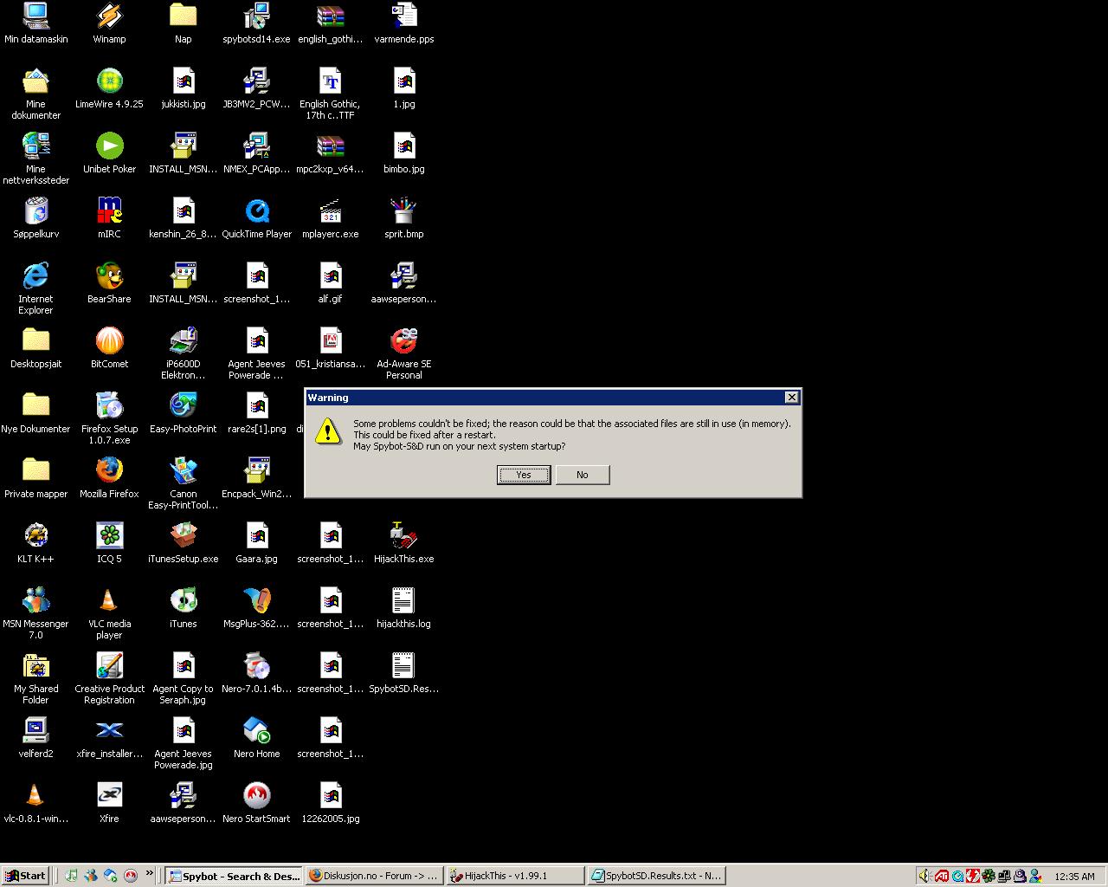Open the Start menu
The height and width of the screenshot is (887, 1108).
[25, 876]
